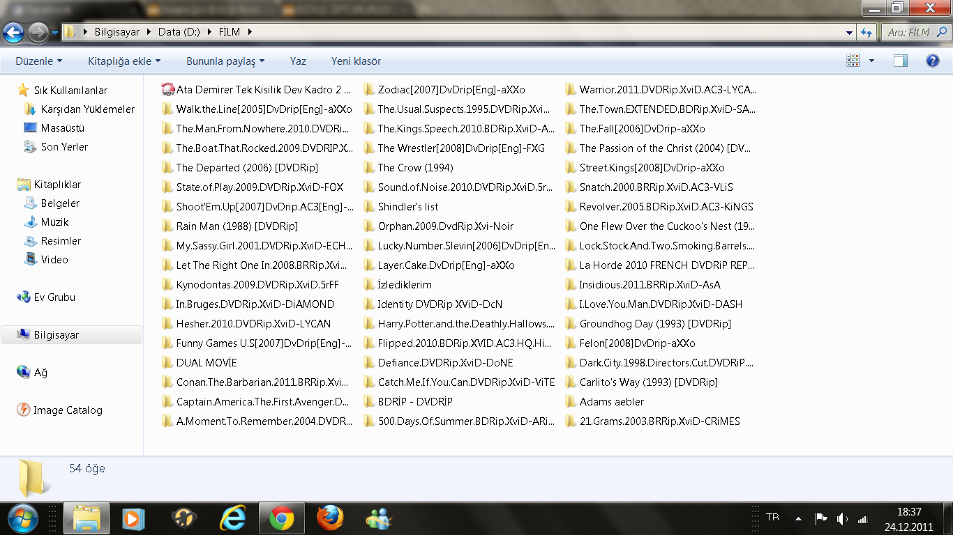
Task: Select Identity DVDRip XViD-DcN folder name
Action: click(x=440, y=304)
